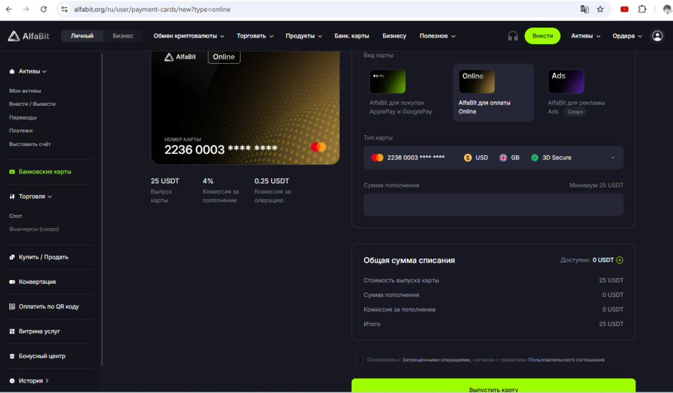
Task: Click the Сумма пополнения input field
Action: pyautogui.click(x=493, y=205)
